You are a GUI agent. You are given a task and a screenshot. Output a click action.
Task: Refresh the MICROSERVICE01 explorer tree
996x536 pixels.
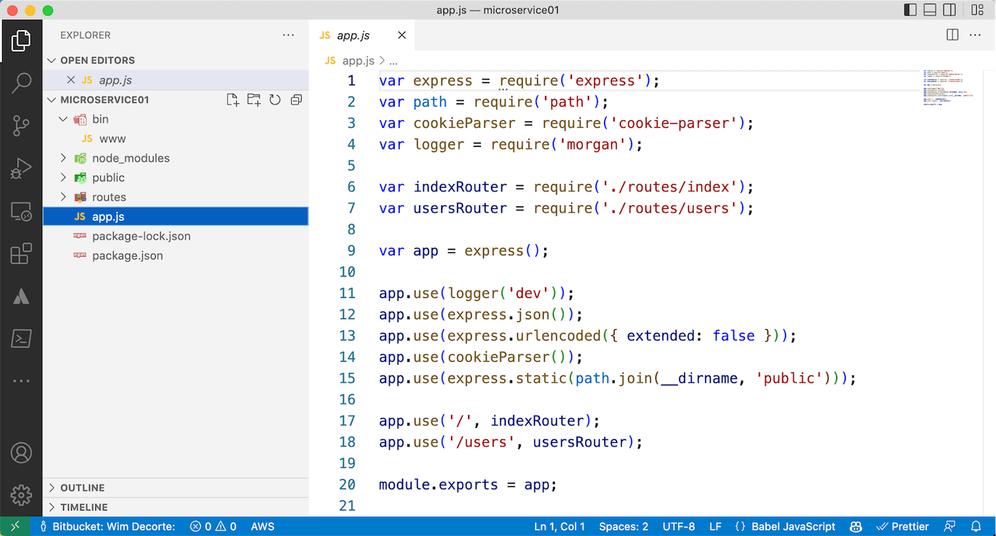click(275, 100)
